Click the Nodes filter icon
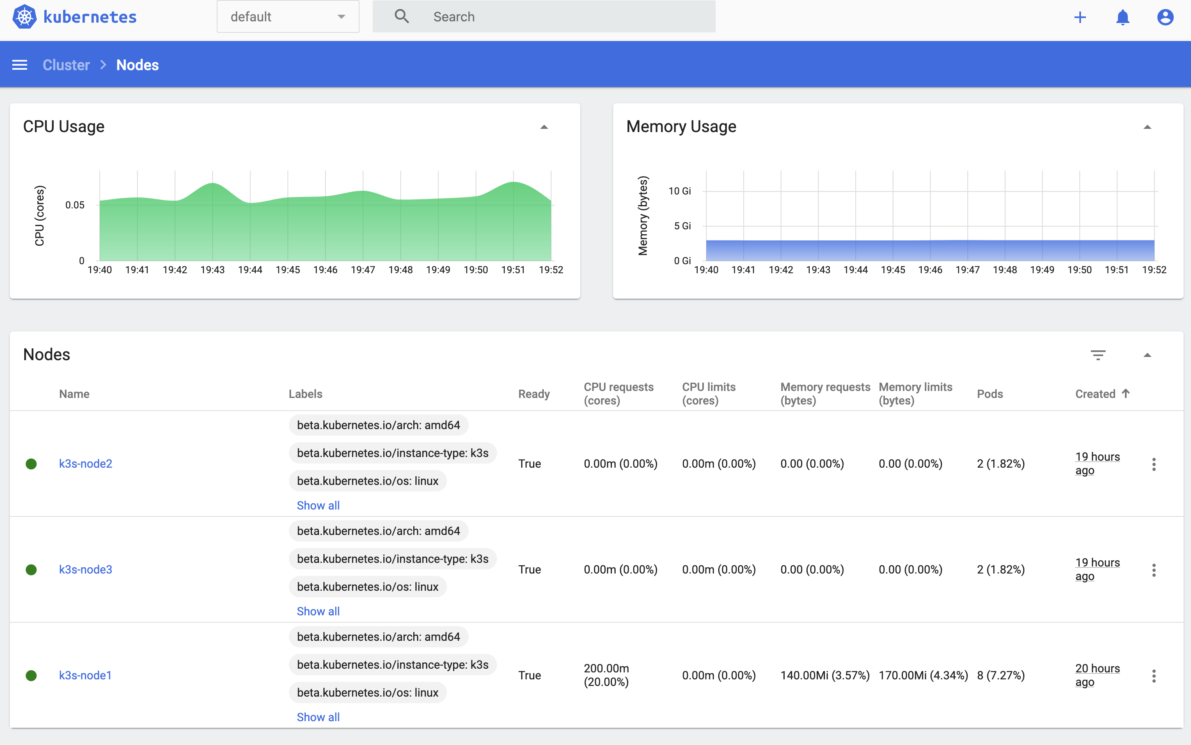The height and width of the screenshot is (745, 1191). [1098, 355]
